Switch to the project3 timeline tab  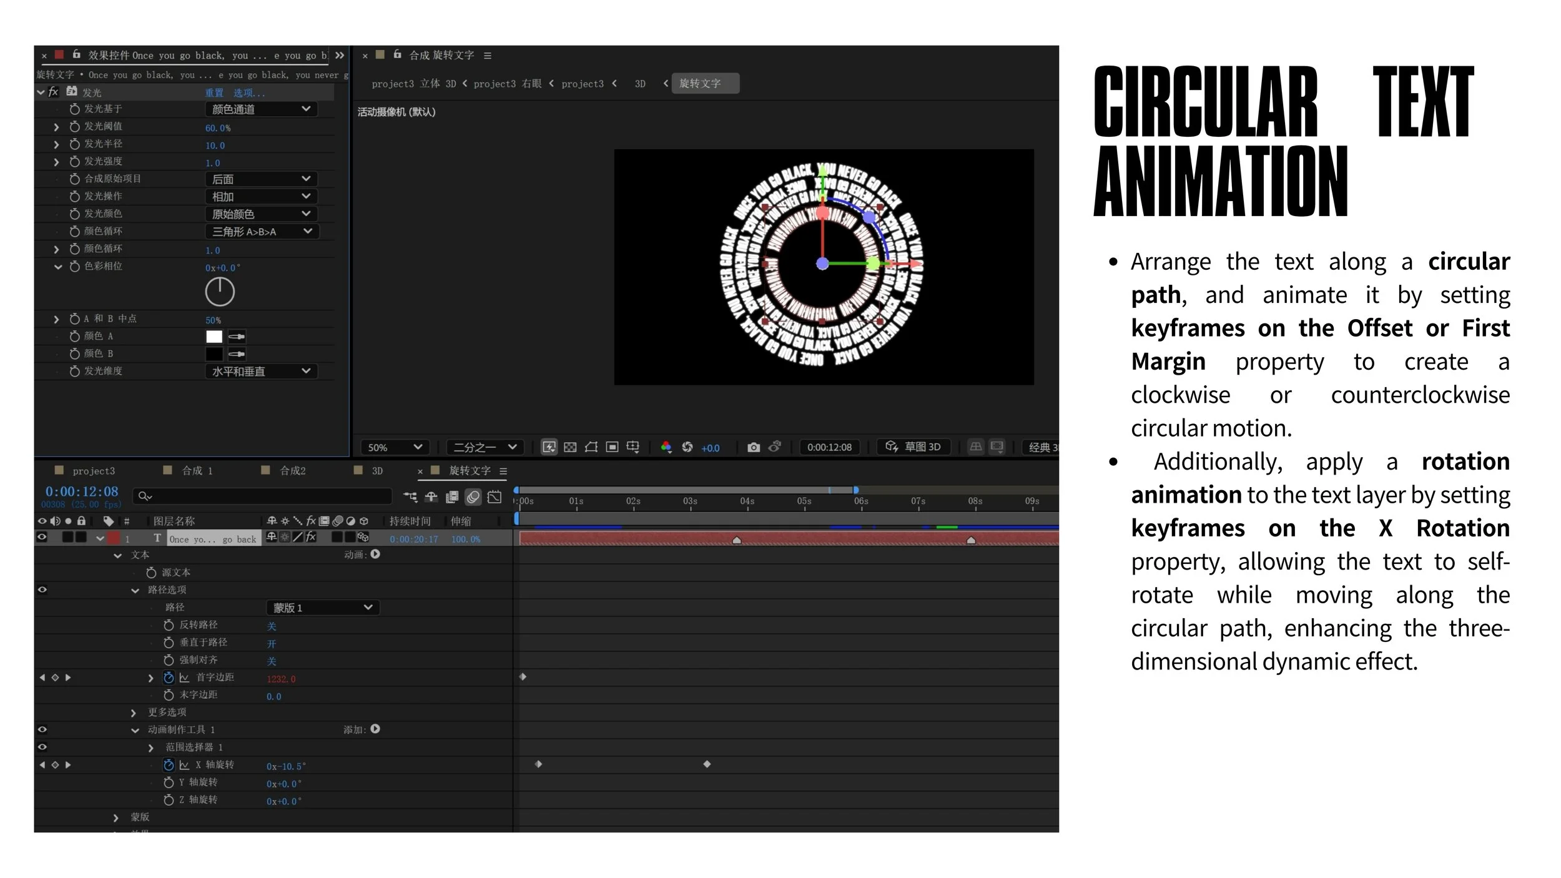coord(93,471)
